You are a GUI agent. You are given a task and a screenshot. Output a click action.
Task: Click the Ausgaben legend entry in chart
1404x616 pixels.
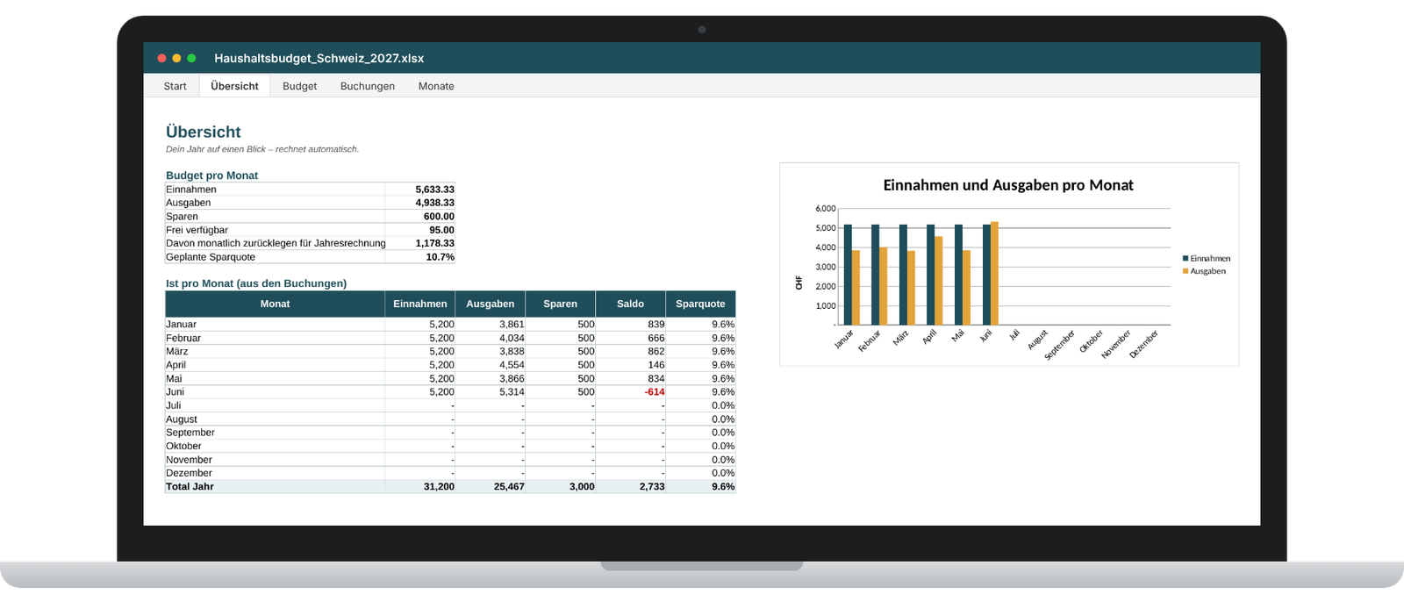pos(1204,271)
